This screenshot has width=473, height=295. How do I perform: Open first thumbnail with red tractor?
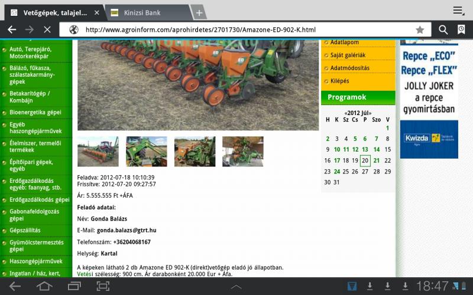point(98,152)
